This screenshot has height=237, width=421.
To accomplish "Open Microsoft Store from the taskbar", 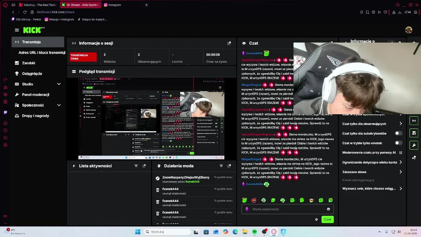I will pos(206,232).
